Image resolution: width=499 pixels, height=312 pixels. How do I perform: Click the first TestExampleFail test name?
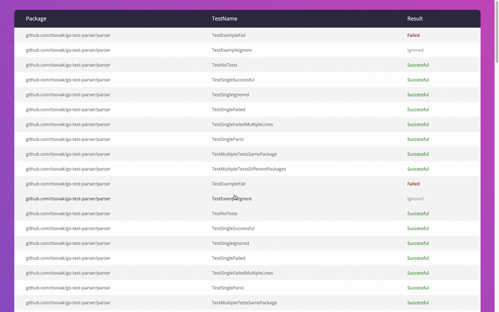(229, 35)
